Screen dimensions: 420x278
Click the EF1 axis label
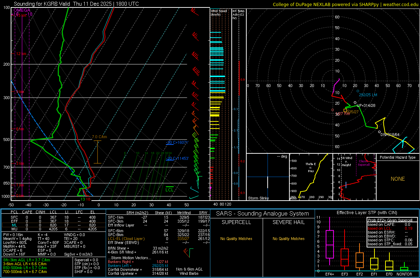pos(374,274)
